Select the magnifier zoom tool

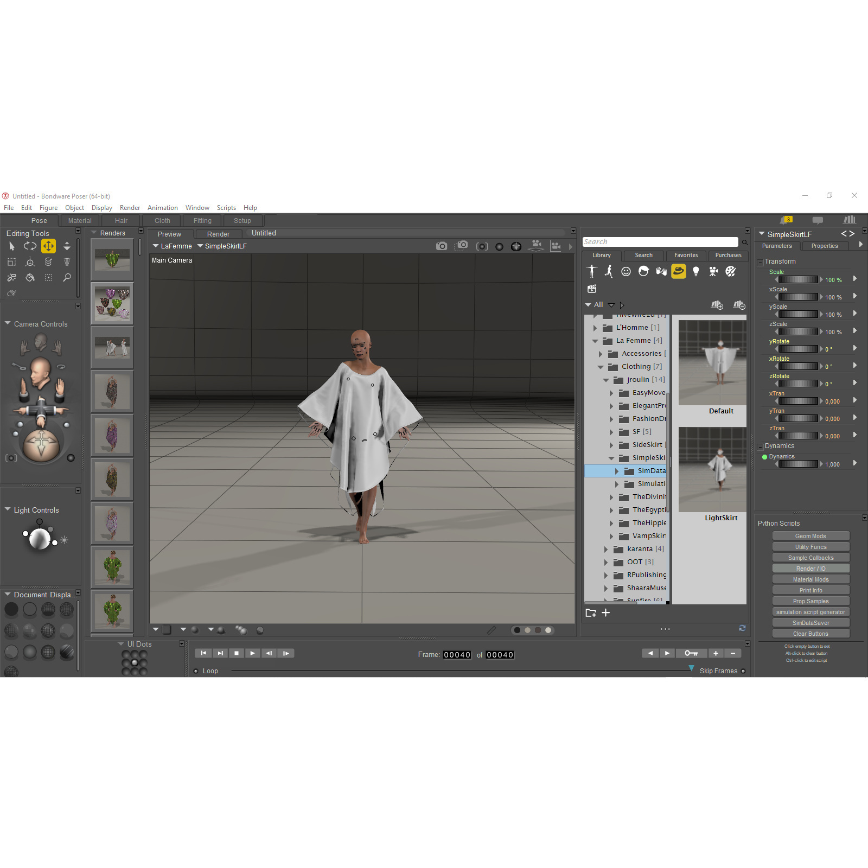(67, 278)
